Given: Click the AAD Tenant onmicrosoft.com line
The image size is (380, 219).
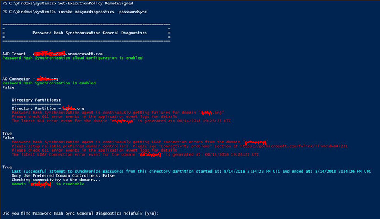Looking at the screenshot, I should pyautogui.click(x=52, y=54).
